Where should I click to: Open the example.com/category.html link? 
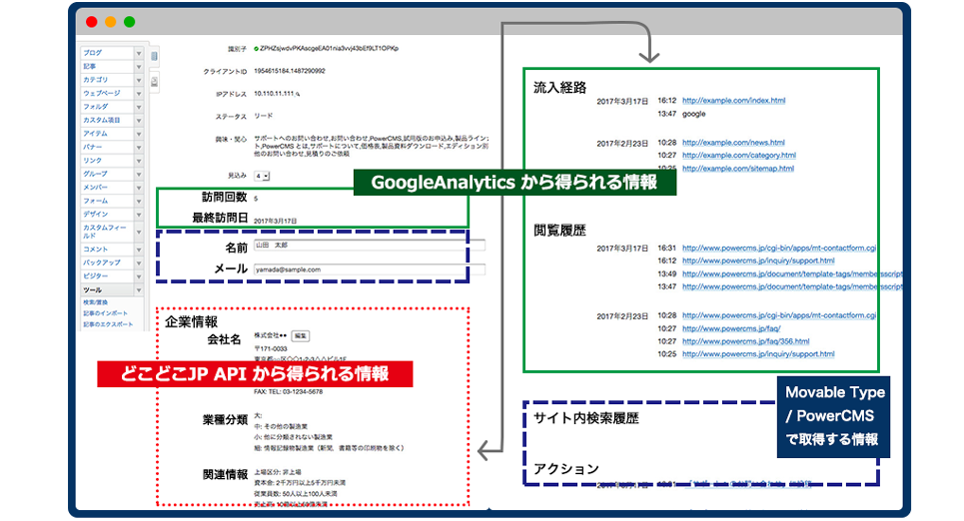tap(739, 156)
